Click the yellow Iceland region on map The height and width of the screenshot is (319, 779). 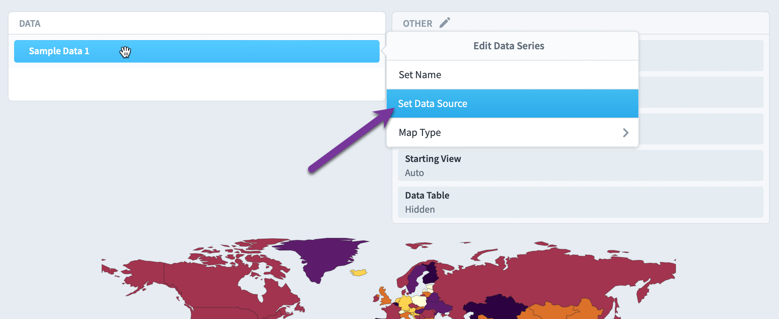(x=358, y=273)
